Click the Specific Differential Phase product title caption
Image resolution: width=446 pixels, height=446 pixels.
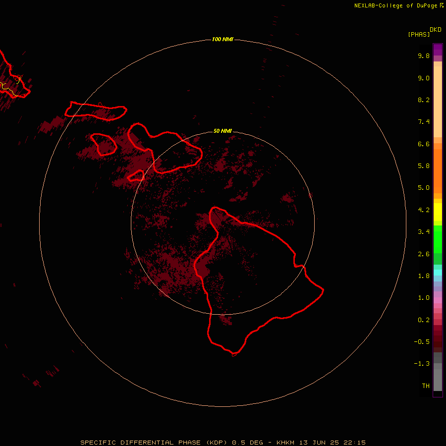pyautogui.click(x=223, y=443)
